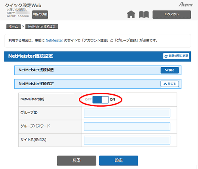Viewport: 198px width, 169px height.
Task: Click the サイト名(拠点名) input field
Action: (127, 140)
